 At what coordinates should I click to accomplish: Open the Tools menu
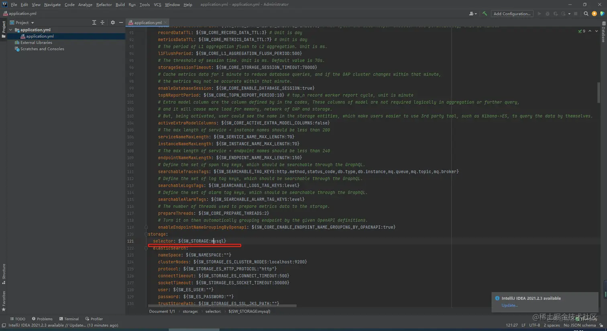pos(145,4)
